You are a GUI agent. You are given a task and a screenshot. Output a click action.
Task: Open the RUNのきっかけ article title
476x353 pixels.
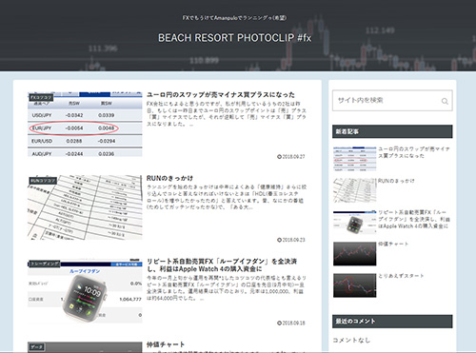tap(169, 178)
